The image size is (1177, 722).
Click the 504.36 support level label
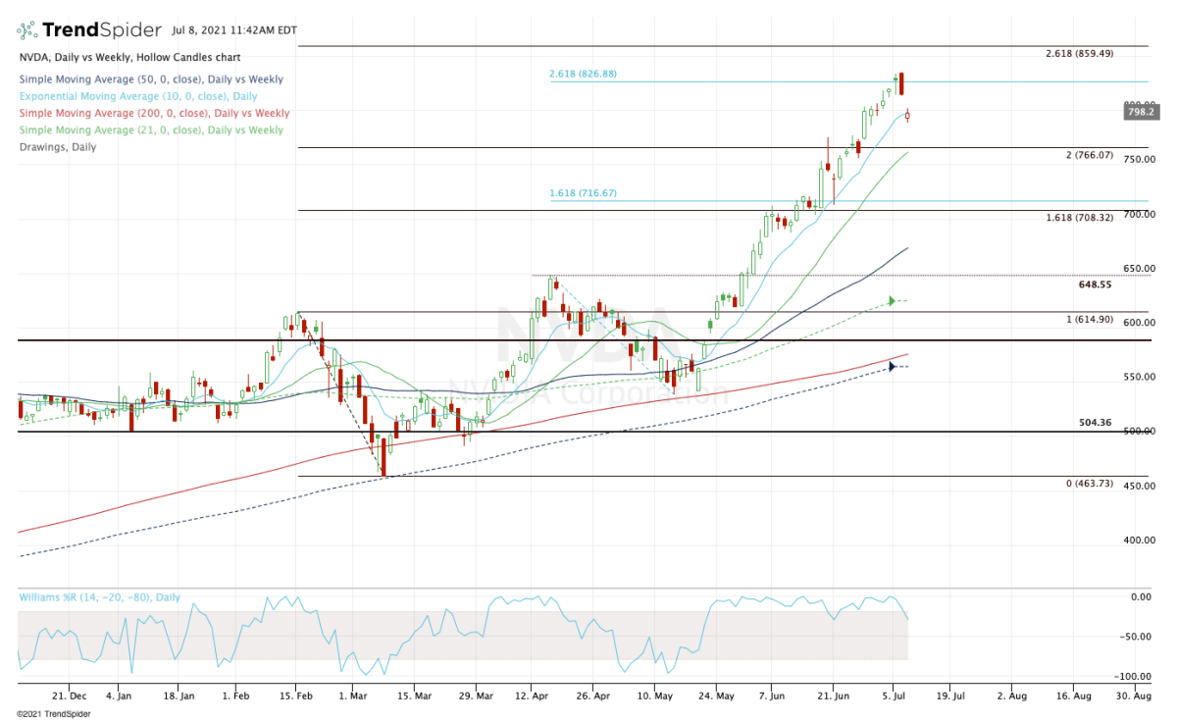[1096, 423]
